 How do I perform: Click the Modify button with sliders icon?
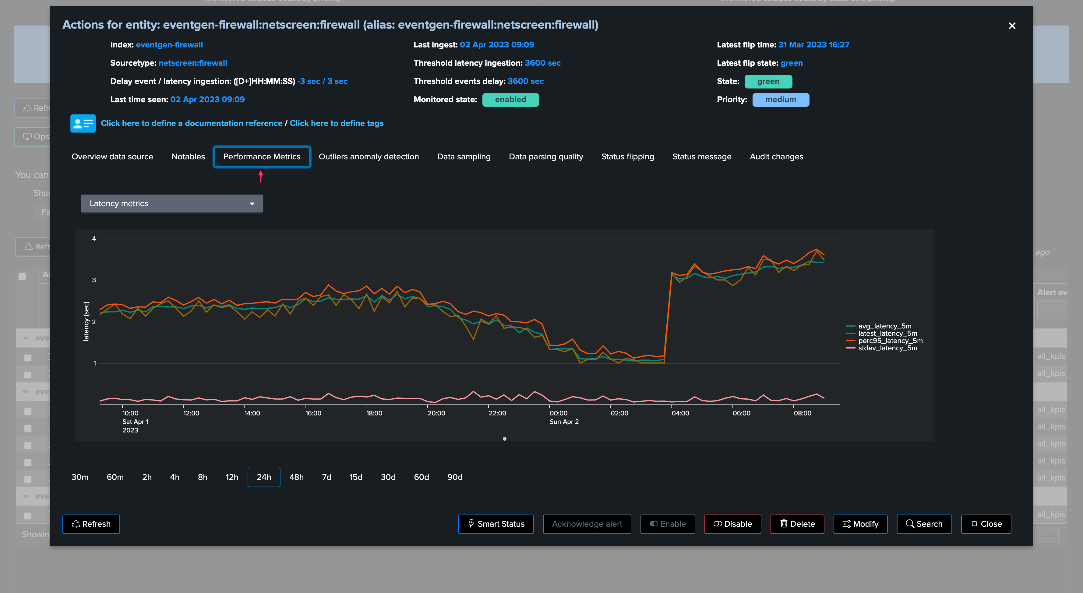pyautogui.click(x=860, y=524)
